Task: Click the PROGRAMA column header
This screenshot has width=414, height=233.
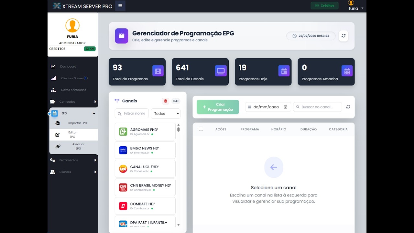Action: coord(250,129)
